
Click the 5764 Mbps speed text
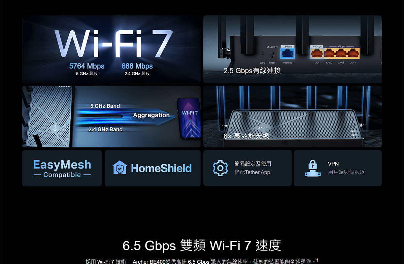[x=87, y=66]
